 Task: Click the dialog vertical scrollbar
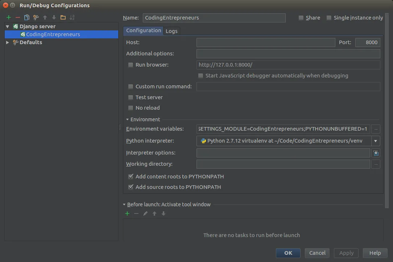pyautogui.click(x=387, y=110)
